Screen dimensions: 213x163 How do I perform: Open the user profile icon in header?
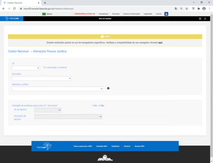[205, 19]
